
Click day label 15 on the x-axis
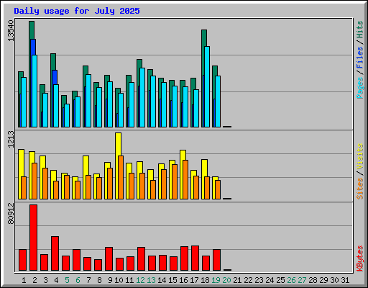pos(172,280)
